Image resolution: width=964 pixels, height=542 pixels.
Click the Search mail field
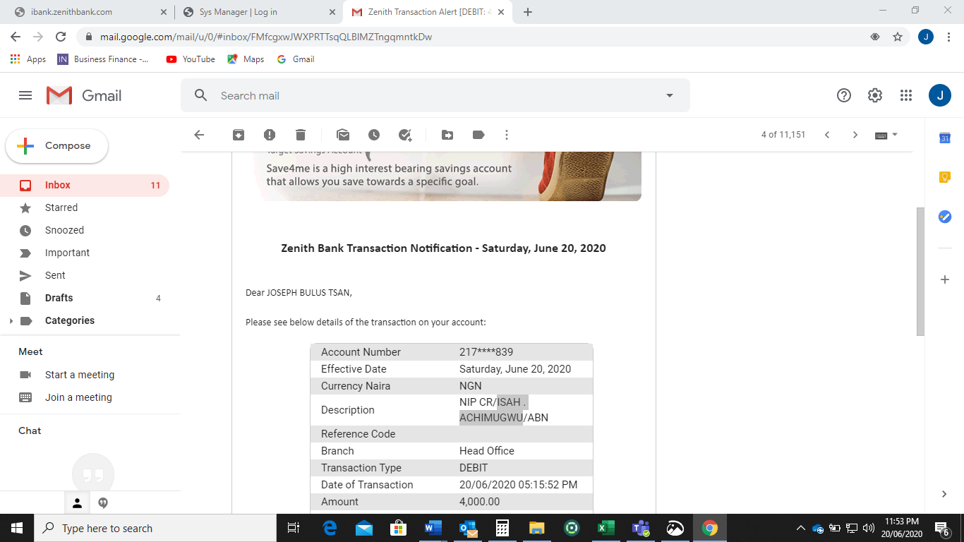pos(435,95)
